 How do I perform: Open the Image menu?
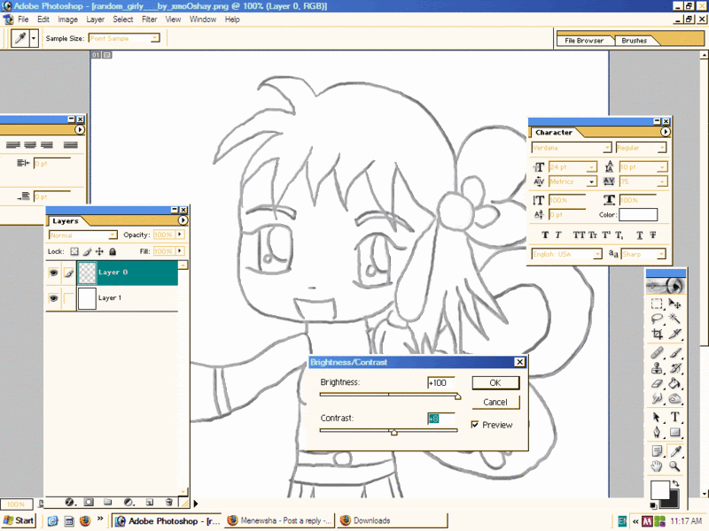point(68,19)
